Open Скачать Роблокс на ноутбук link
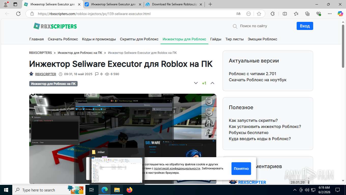 258,80
